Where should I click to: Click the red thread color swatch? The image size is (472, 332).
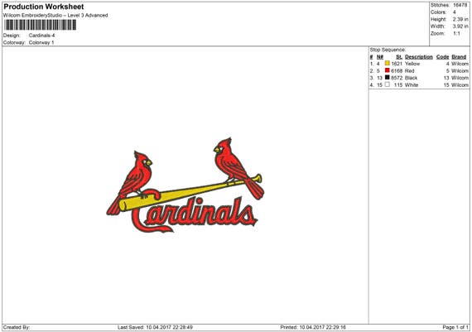[387, 70]
